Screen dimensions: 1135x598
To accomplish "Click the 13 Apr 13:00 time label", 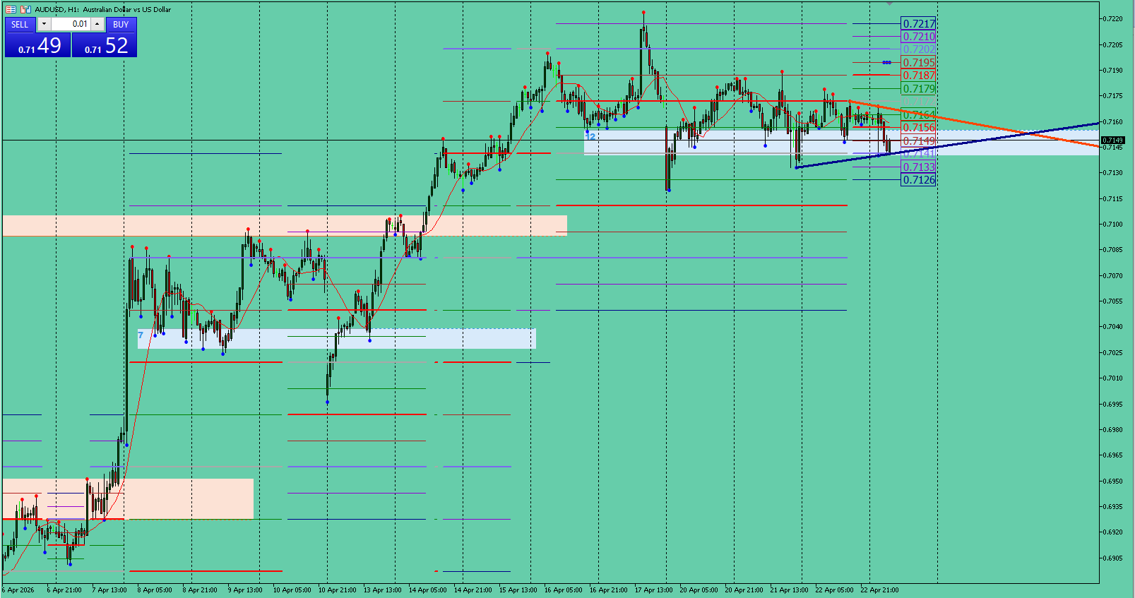I will coord(382,590).
